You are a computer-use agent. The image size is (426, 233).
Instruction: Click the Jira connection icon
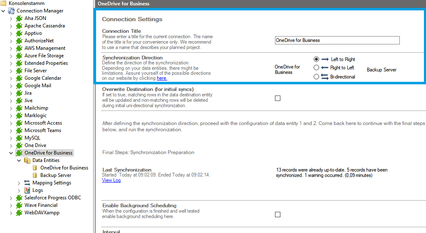click(19, 93)
